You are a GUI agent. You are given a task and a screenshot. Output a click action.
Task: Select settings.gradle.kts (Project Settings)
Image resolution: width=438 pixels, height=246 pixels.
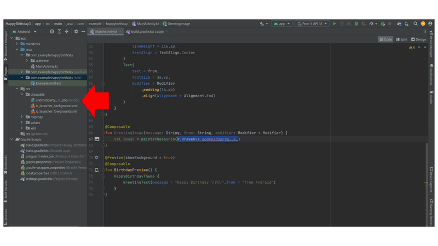49,179
